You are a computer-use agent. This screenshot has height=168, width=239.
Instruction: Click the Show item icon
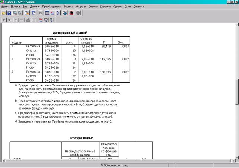point(28,20)
